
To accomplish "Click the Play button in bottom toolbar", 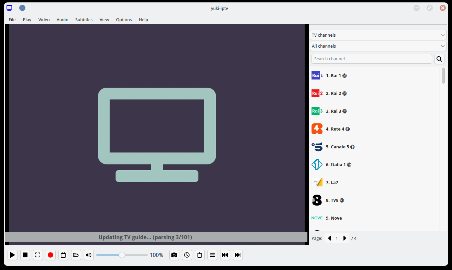I will [12, 255].
